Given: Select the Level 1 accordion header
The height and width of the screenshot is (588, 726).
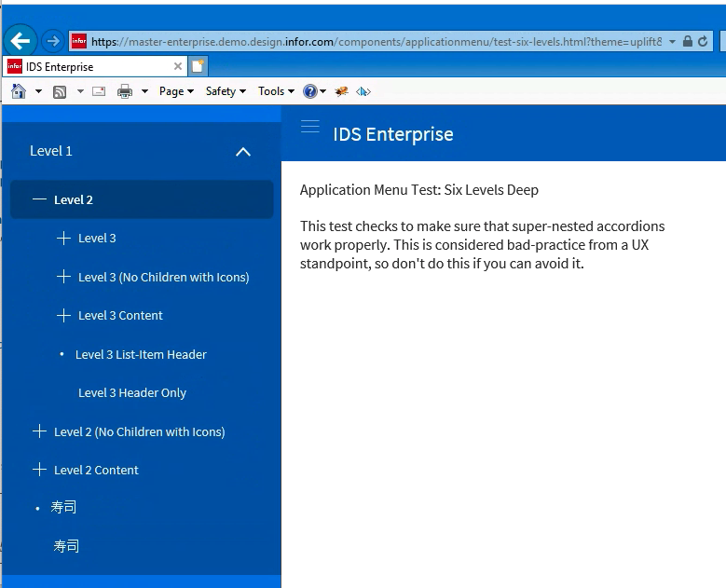Looking at the screenshot, I should click(142, 151).
